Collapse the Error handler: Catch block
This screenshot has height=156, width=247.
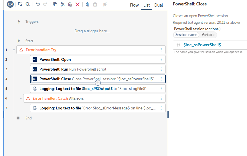[21, 99]
